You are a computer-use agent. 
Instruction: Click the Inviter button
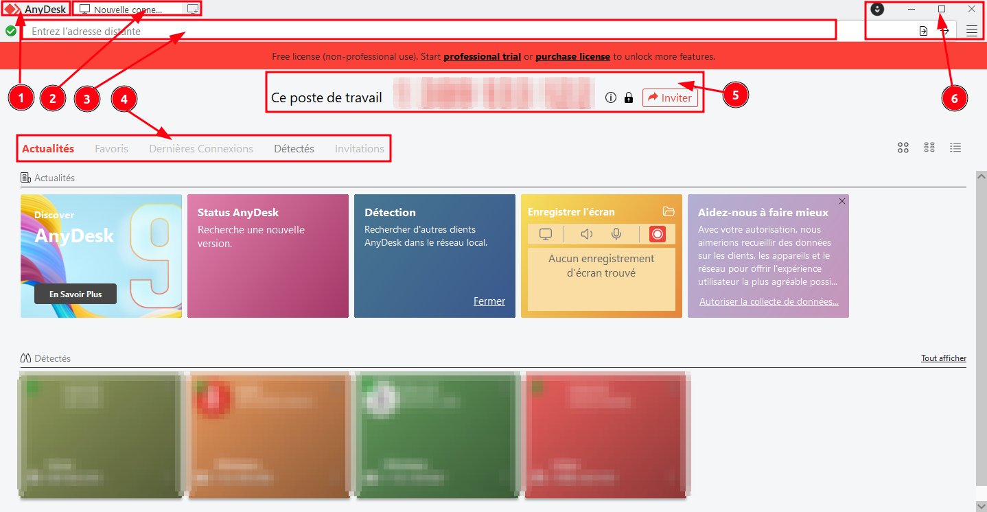(670, 98)
